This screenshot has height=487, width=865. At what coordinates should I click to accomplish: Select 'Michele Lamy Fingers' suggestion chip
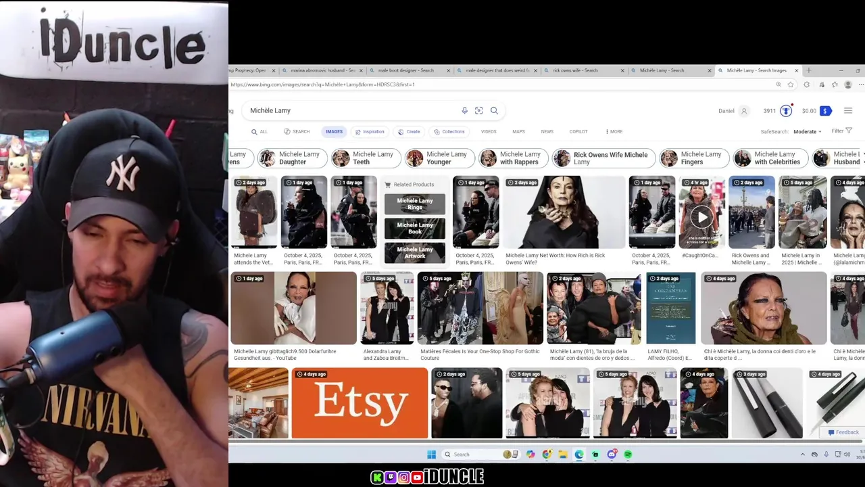click(x=695, y=158)
